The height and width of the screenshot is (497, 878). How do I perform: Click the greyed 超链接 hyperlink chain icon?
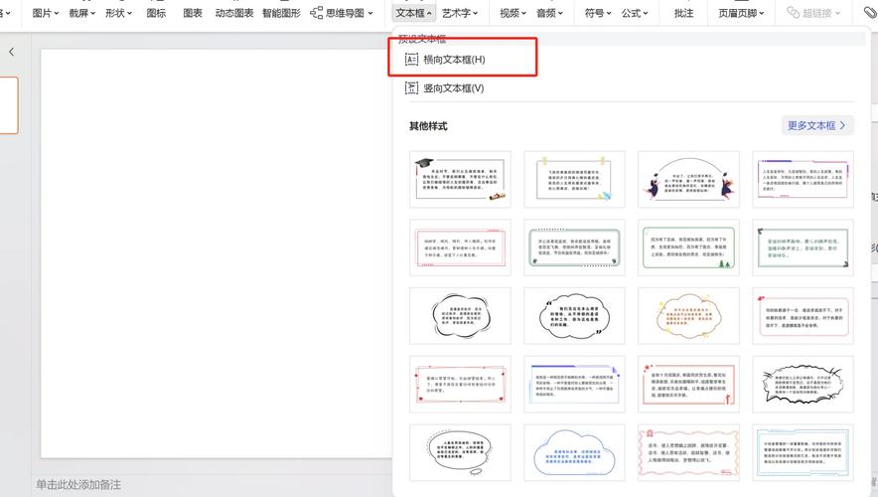(793, 12)
